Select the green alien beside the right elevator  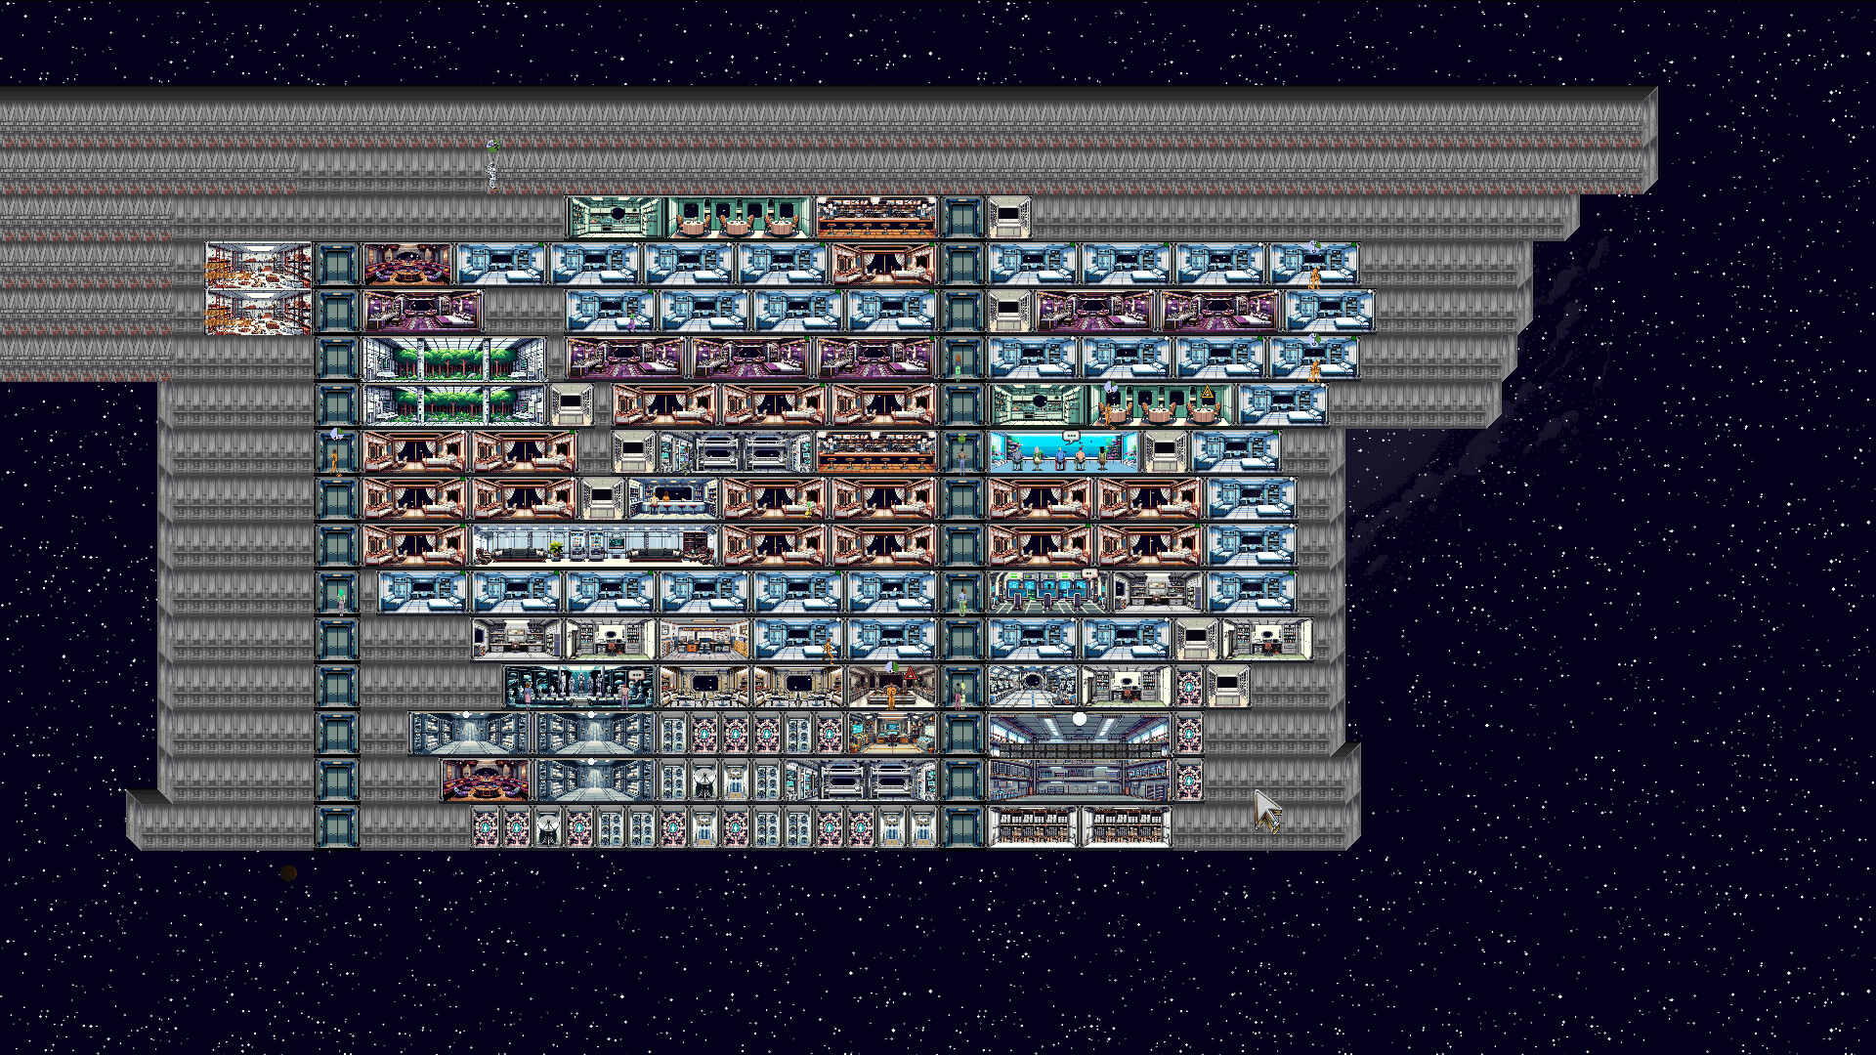tap(961, 696)
